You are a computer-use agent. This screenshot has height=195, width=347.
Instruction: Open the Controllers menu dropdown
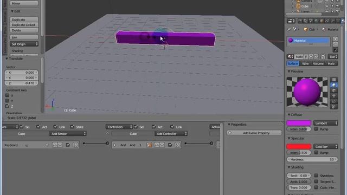[119, 127]
